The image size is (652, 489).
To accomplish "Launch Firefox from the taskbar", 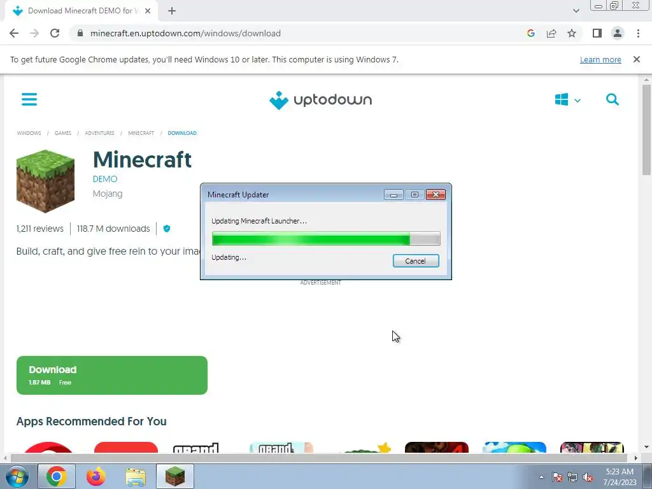I will 96,476.
